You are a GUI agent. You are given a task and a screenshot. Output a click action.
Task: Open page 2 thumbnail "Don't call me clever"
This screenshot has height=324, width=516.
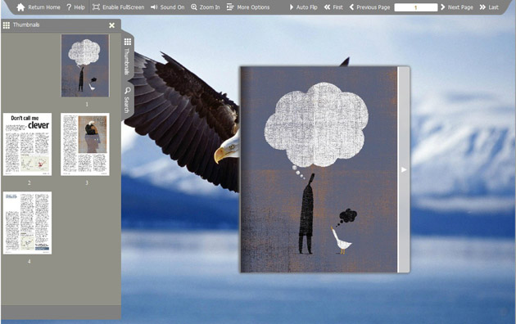click(x=28, y=144)
